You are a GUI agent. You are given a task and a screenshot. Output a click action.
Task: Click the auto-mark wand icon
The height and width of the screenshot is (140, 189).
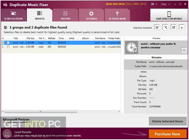tap(165, 28)
